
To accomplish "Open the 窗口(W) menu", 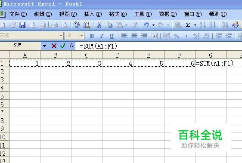I will [193, 14].
